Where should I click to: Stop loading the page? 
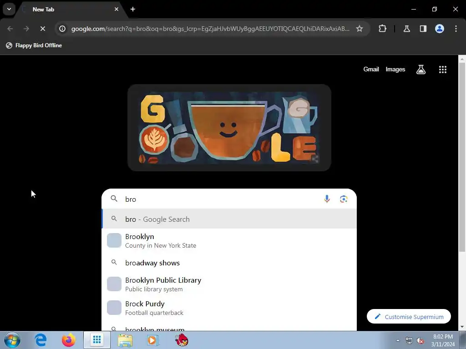coord(42,29)
